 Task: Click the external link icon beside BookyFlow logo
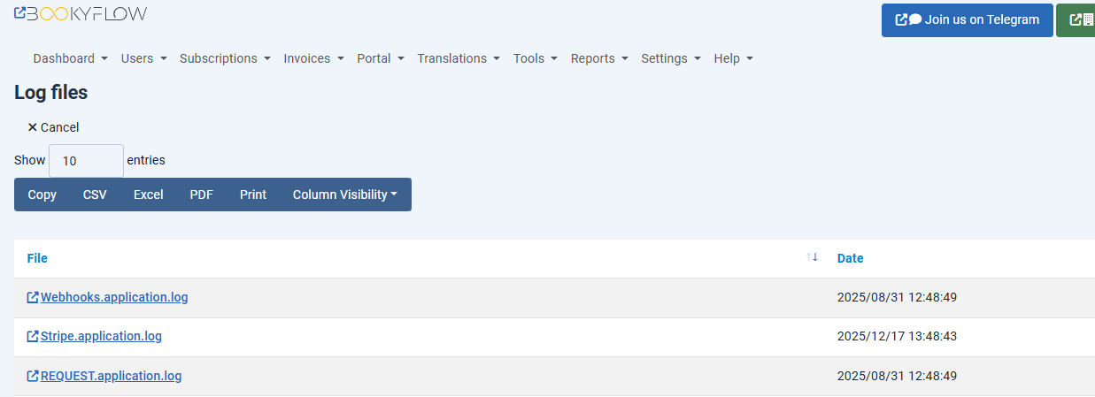tap(19, 13)
